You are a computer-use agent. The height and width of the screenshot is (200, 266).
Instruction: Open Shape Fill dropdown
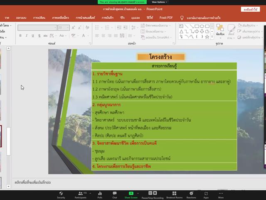[x=248, y=25]
